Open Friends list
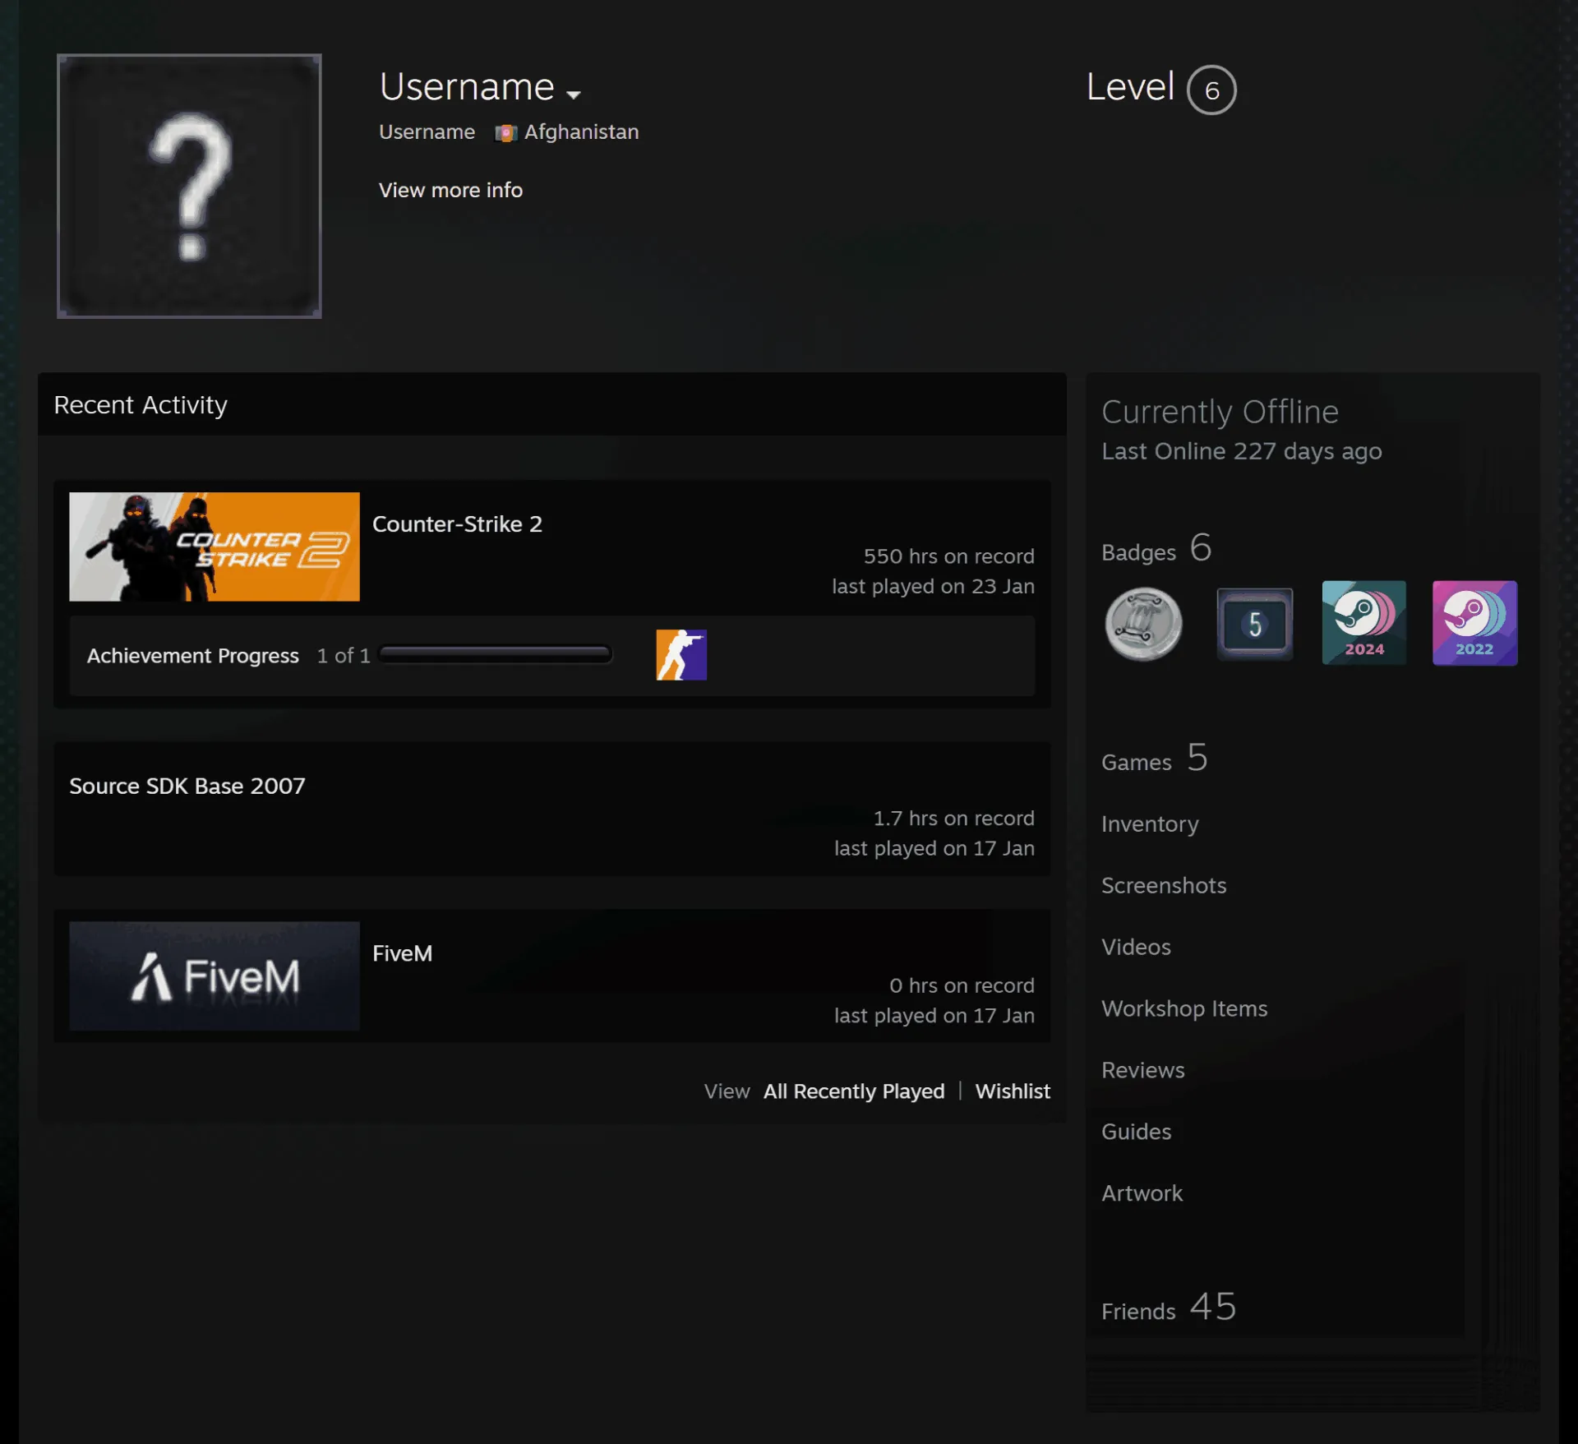Viewport: 1578px width, 1444px height. pyautogui.click(x=1169, y=1308)
